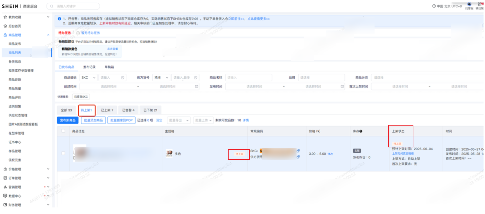
Task: Open the 精准 match mode dropdown
Action: (161, 78)
